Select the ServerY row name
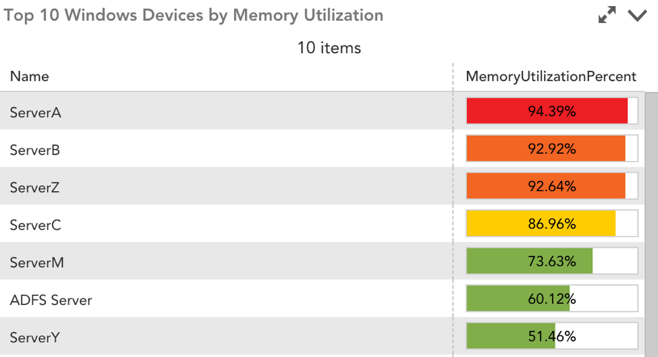The width and height of the screenshot is (658, 357). click(35, 337)
